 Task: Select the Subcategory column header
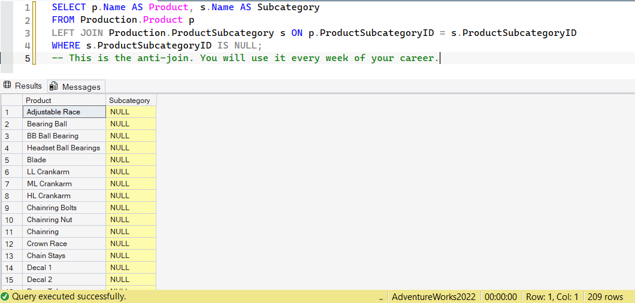131,100
